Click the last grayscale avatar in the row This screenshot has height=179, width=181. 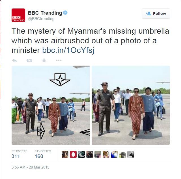(131, 154)
